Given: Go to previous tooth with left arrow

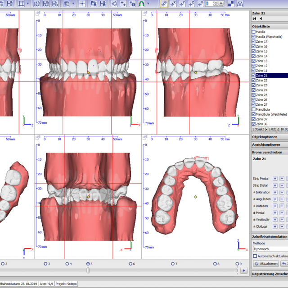Looking at the screenshot, I should coord(261,19).
